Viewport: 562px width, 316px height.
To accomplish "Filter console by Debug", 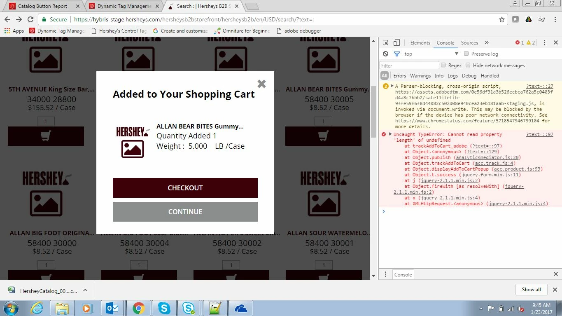I will click(x=469, y=76).
